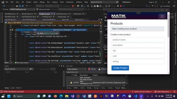The height and width of the screenshot is (99, 177).
Task: Click the lightbulb quick actions icon on line 18
Action: click(x=12, y=30)
